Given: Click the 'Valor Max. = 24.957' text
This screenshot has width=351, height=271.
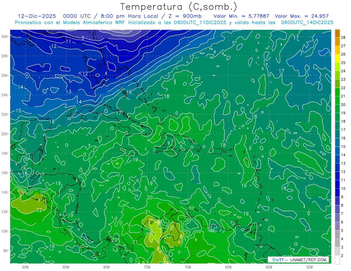Looking at the screenshot, I should (302, 16).
